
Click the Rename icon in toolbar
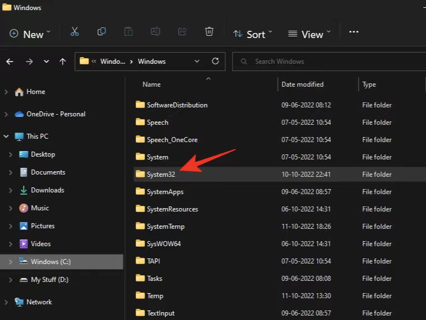tap(155, 32)
